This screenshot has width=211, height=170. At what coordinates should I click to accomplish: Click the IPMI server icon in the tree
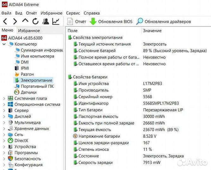(x=17, y=68)
